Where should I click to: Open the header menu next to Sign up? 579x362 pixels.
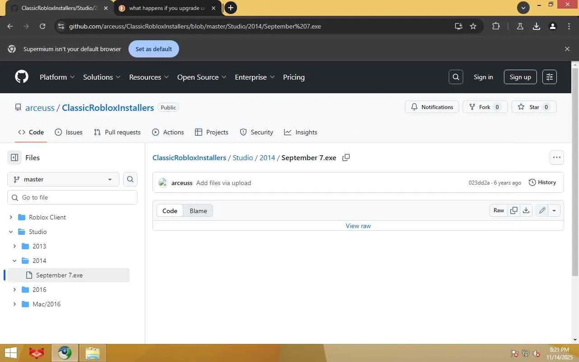550,77
